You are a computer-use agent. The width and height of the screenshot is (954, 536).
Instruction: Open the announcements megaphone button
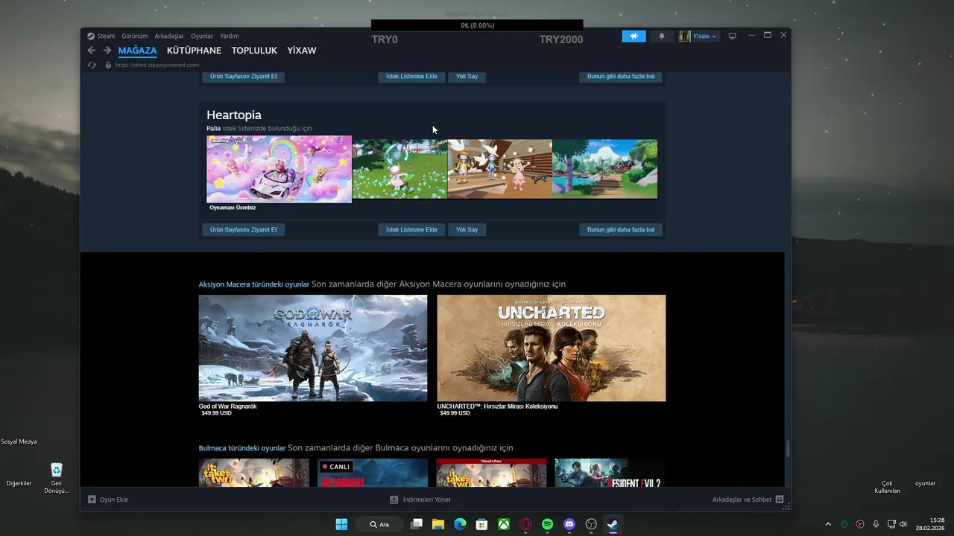point(634,36)
